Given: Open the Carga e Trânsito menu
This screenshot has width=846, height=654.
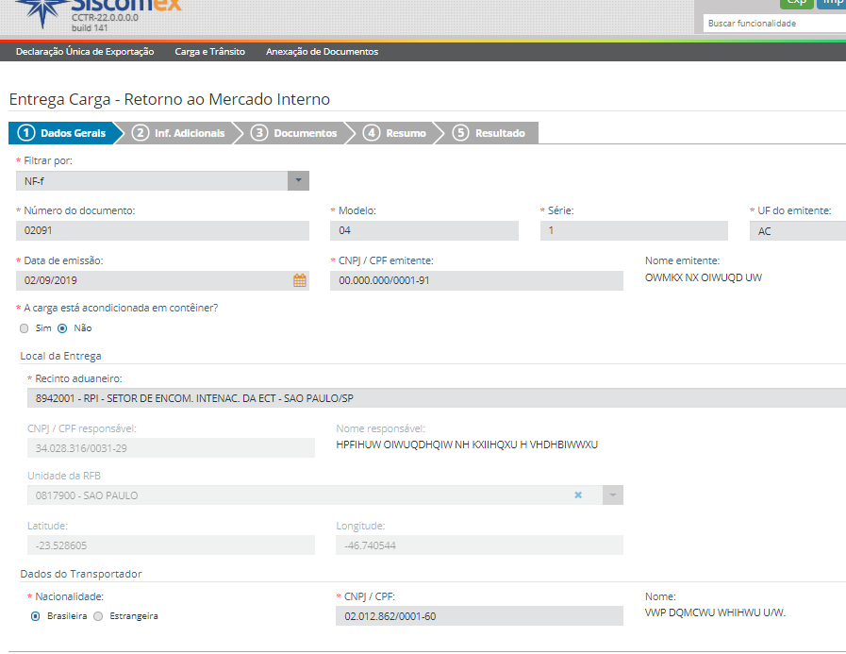Looking at the screenshot, I should [209, 52].
